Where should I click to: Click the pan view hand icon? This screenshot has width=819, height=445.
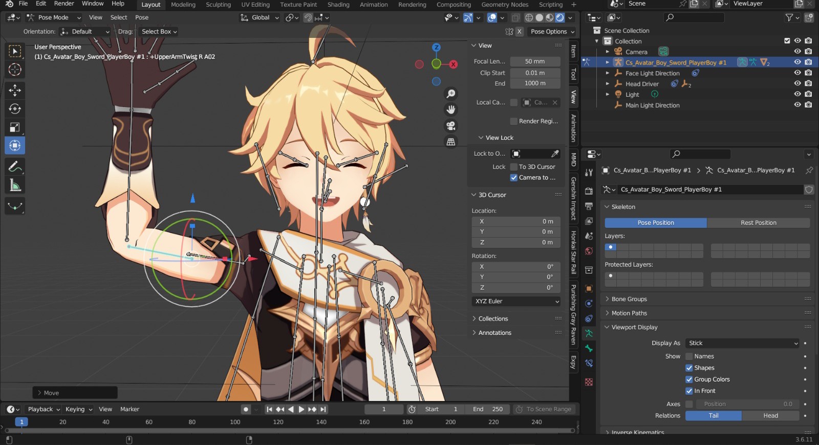pos(451,110)
